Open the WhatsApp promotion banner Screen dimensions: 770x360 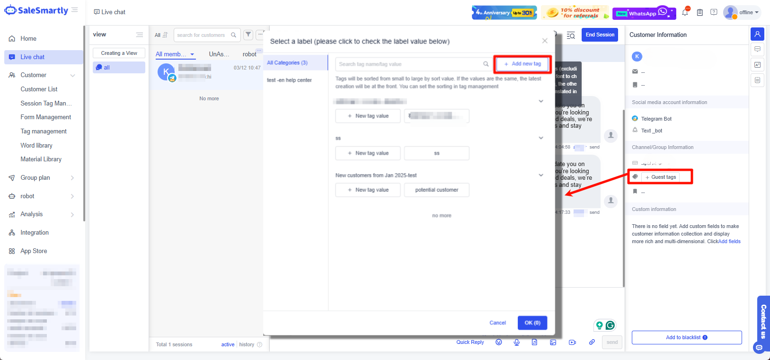[x=644, y=13]
